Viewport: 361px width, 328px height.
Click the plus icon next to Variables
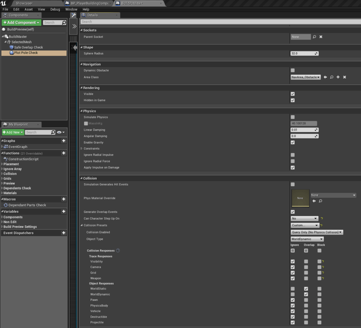point(64,211)
